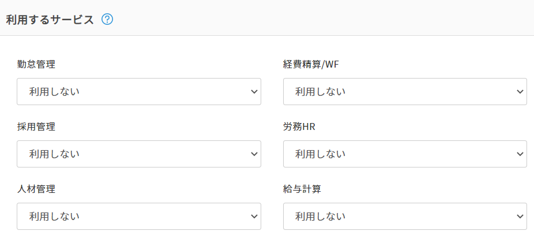Open the 勤怠管理 dropdown
This screenshot has width=534, height=242.
pyautogui.click(x=138, y=91)
